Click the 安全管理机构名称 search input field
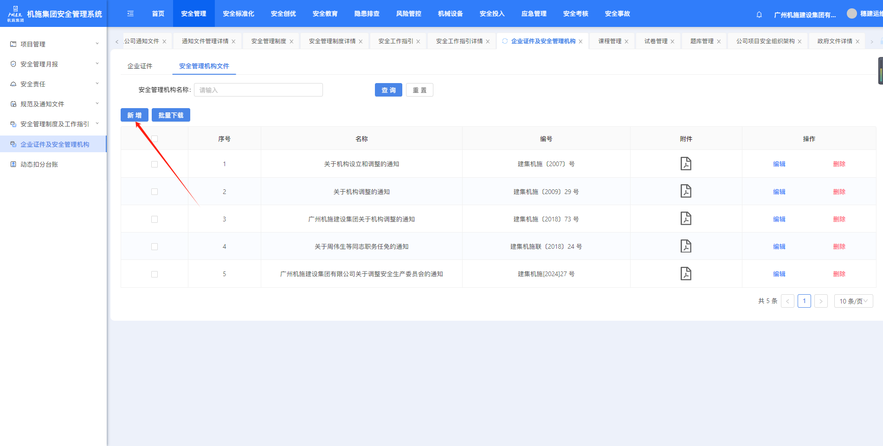This screenshot has width=883, height=446. [258, 90]
